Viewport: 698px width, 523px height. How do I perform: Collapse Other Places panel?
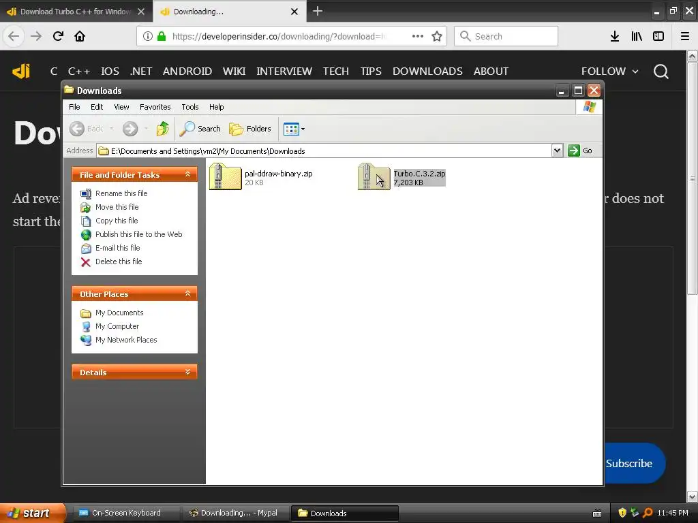point(187,294)
